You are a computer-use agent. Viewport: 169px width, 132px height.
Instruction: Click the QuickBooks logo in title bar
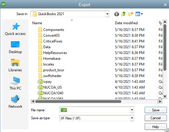[3, 4]
